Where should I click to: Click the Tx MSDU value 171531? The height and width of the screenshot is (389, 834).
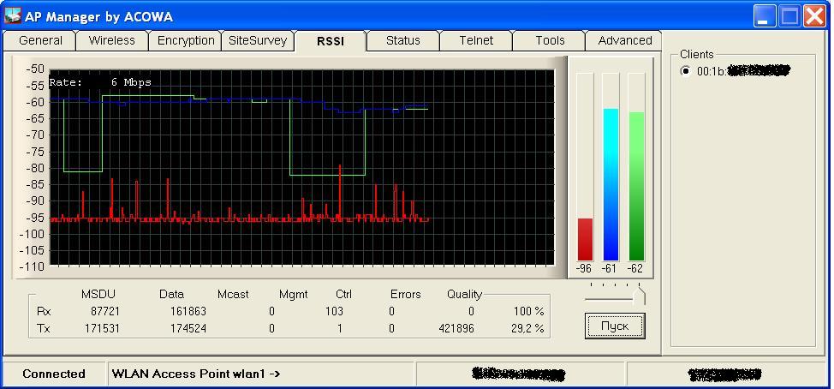102,329
